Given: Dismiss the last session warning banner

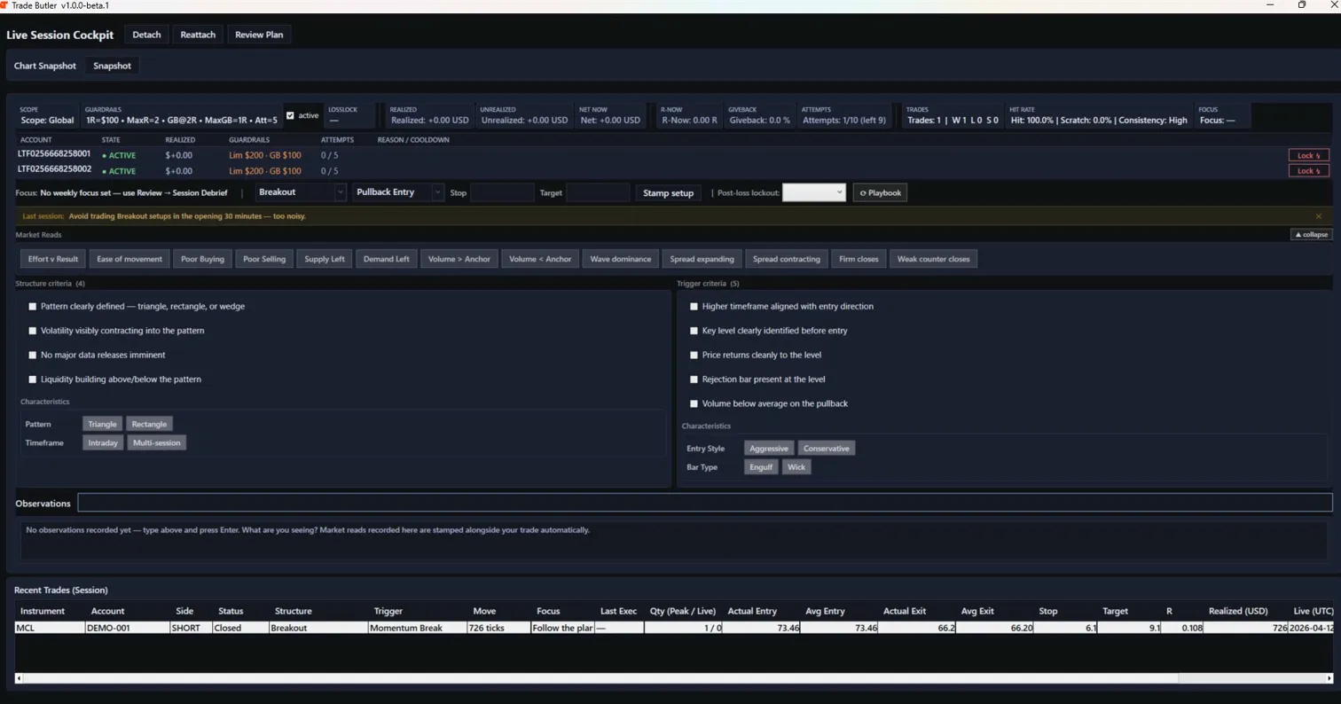Looking at the screenshot, I should pos(1318,216).
